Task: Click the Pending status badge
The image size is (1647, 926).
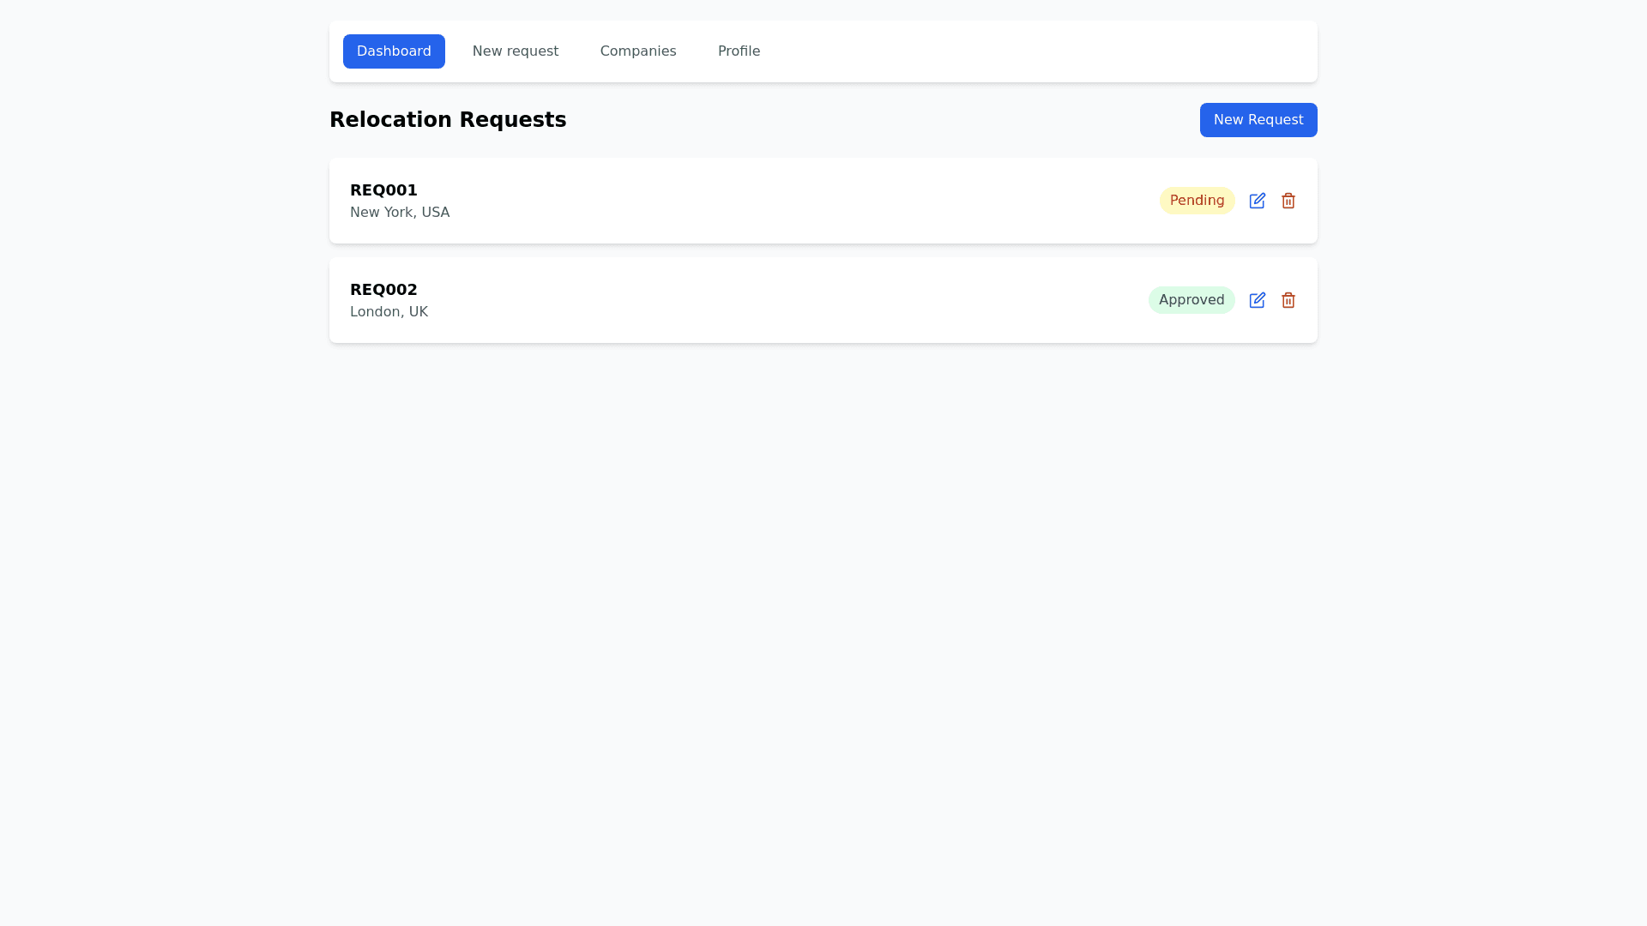Action: pos(1197,201)
